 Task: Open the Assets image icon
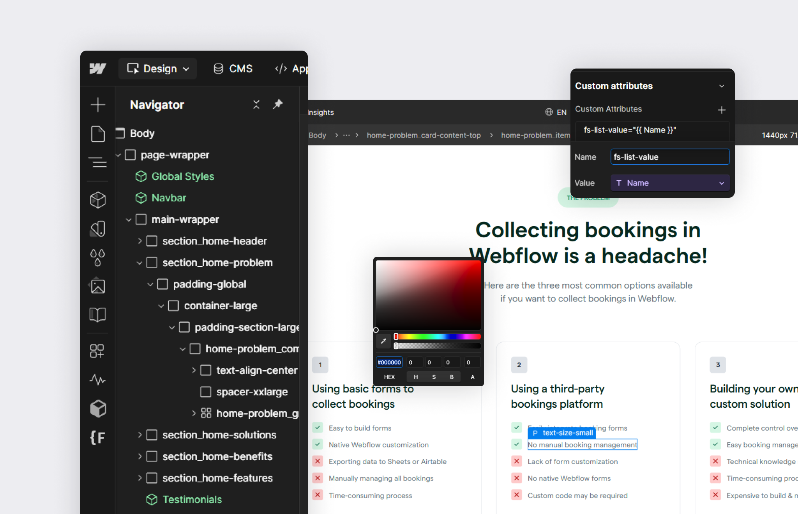[98, 286]
